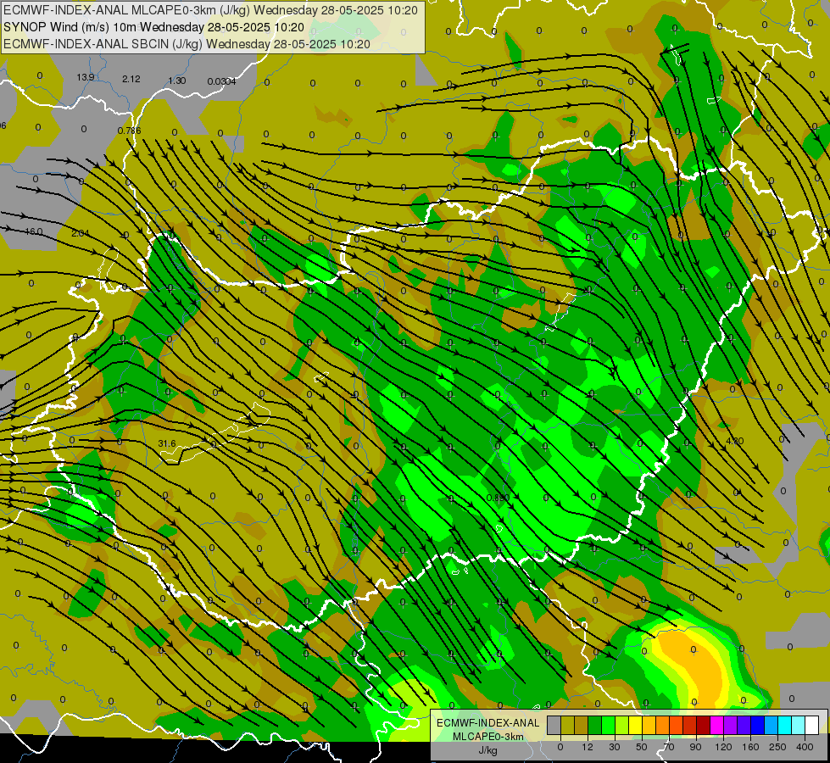Click the yellow legend swatch
This screenshot has height=763, width=830.
point(636,725)
